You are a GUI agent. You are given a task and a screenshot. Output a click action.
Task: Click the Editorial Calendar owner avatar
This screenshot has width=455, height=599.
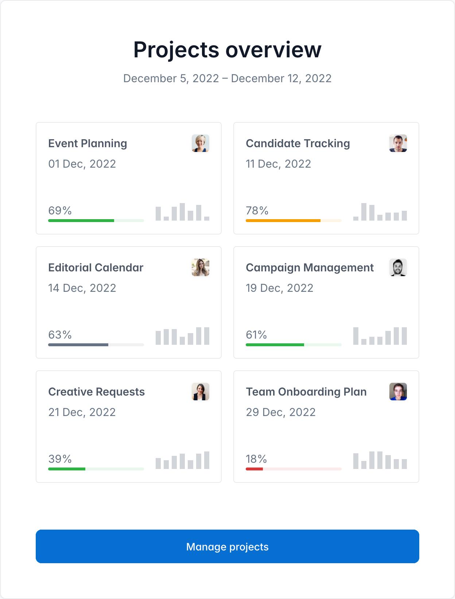coord(200,267)
